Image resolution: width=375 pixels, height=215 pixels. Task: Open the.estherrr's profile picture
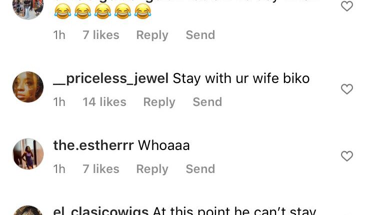pos(28,154)
